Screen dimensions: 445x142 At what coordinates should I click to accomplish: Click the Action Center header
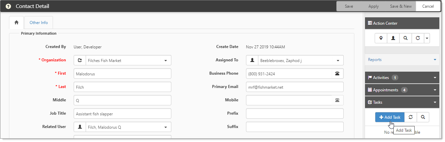click(402, 23)
